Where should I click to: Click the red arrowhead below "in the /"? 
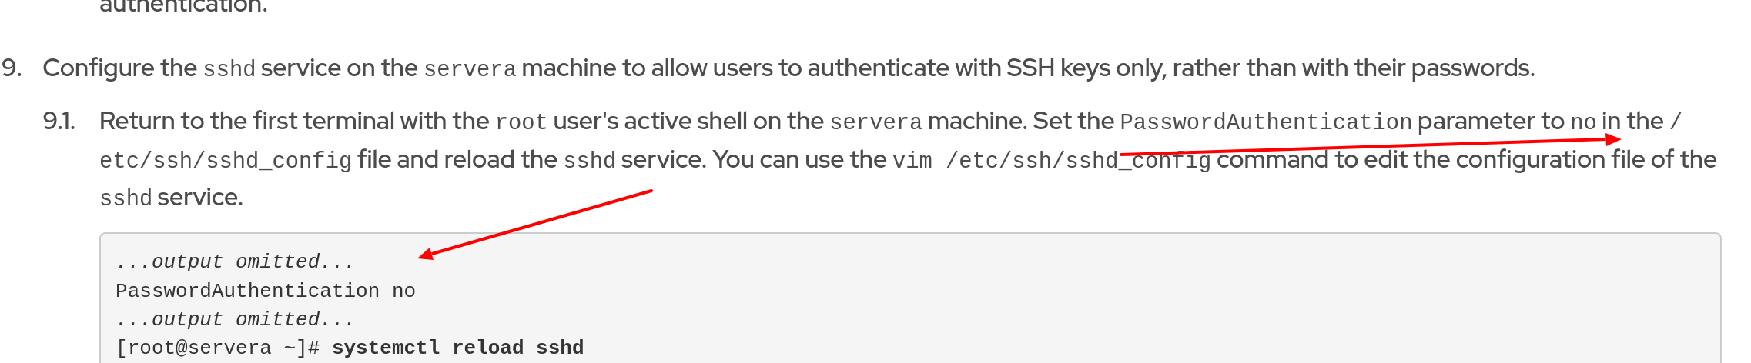tap(1612, 139)
